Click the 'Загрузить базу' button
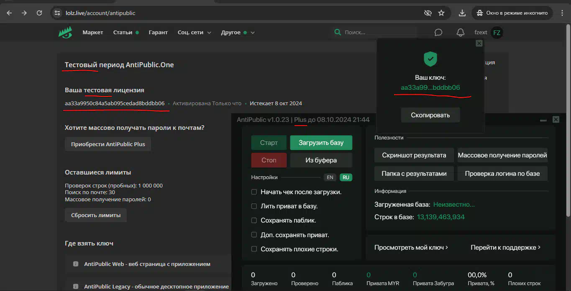The width and height of the screenshot is (571, 291). point(321,143)
